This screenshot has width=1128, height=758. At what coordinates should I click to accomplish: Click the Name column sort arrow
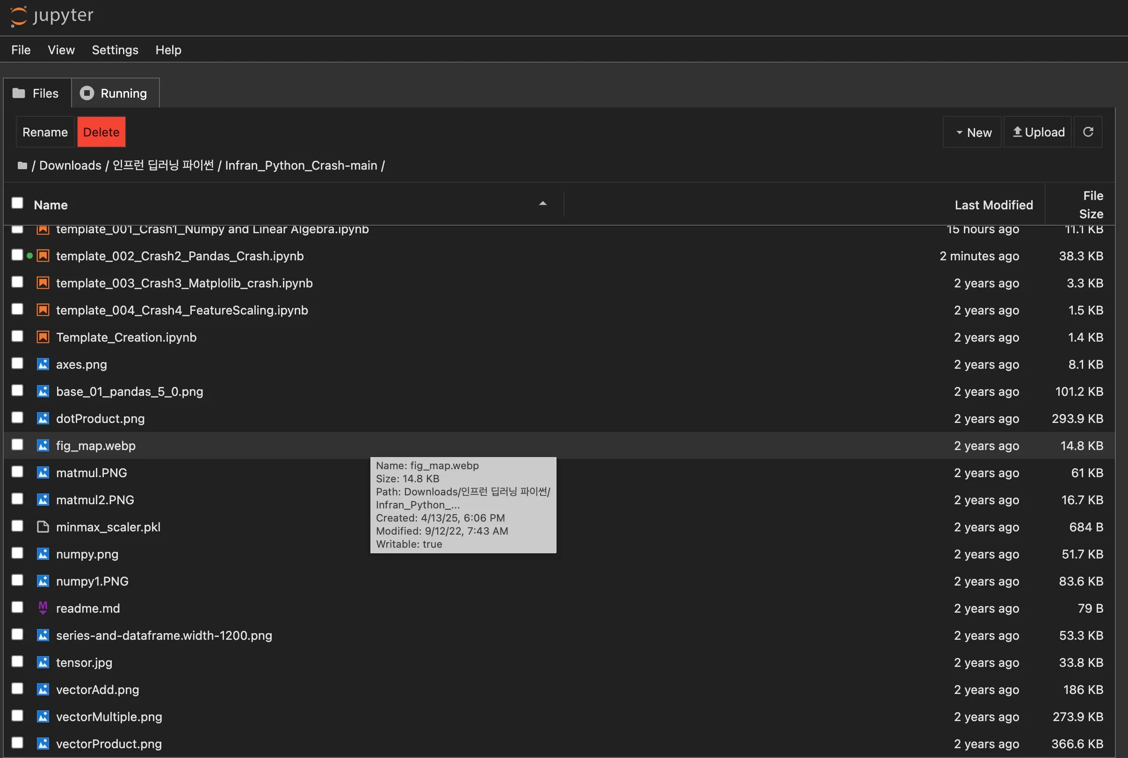pos(542,203)
